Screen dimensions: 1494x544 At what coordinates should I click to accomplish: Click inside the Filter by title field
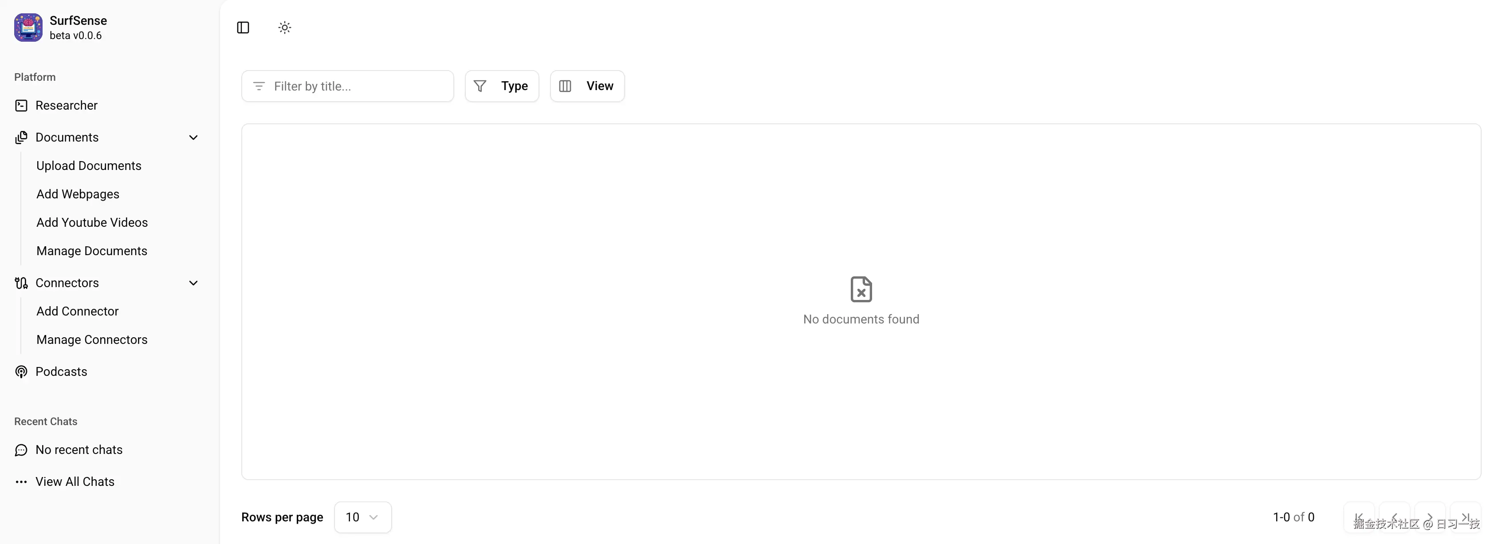point(347,86)
